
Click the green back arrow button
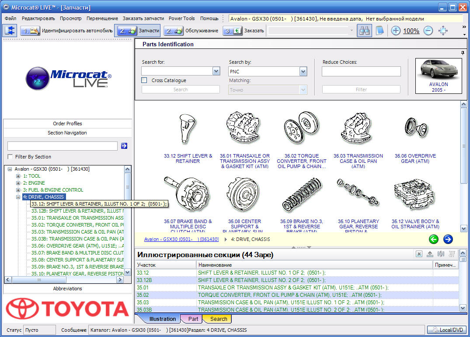click(x=433, y=239)
